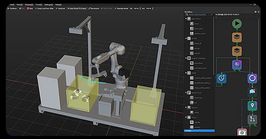Select the wait_di node icon
The height and width of the screenshot is (139, 266).
point(192,53)
